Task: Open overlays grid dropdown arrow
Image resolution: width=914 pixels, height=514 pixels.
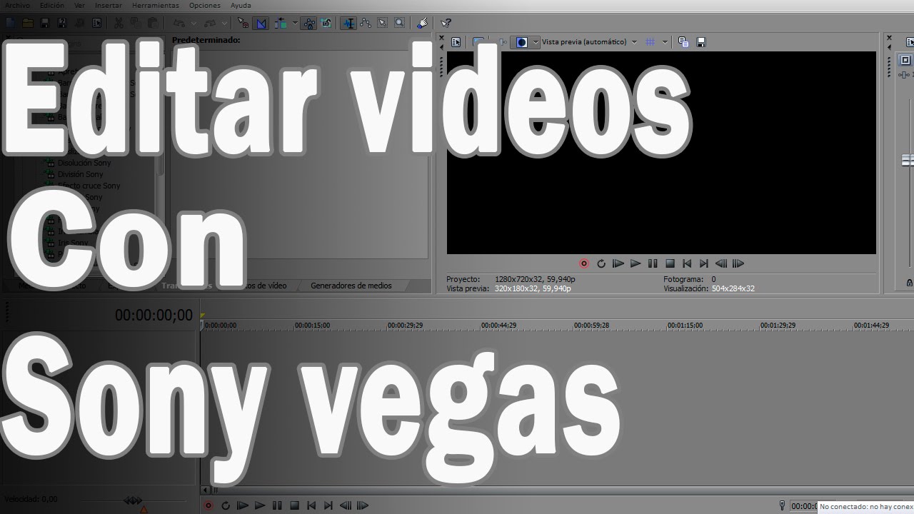Action: (x=665, y=42)
